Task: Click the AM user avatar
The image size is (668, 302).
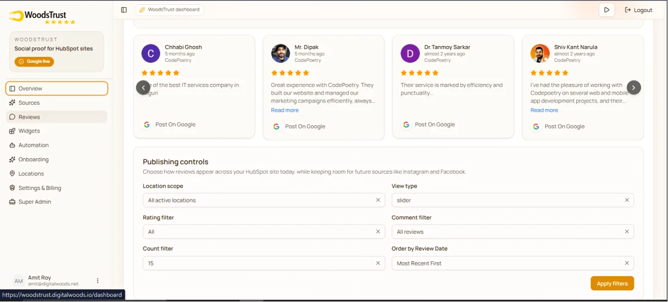Action: (19, 280)
